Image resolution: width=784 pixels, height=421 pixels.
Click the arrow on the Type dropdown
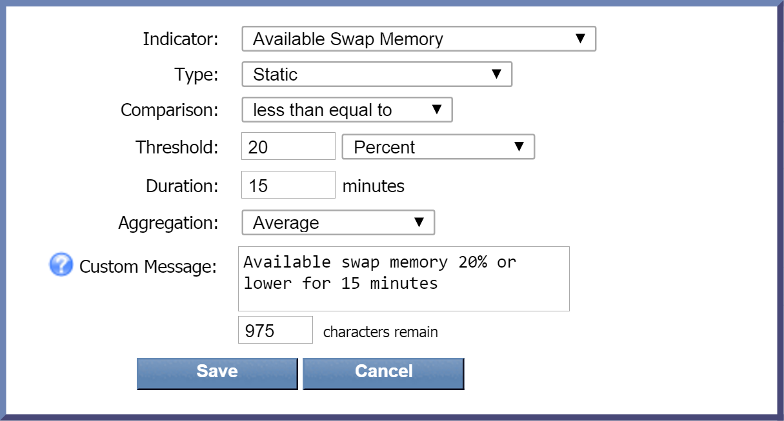pyautogui.click(x=496, y=74)
